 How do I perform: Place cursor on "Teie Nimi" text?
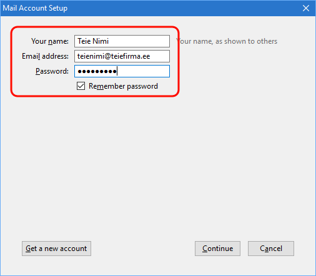[93, 41]
